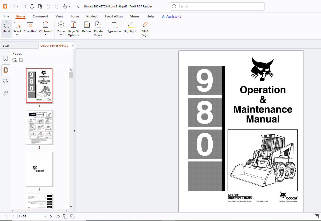This screenshot has width=321, height=221.
Task: Go to next page arrow
Action: (x=51, y=216)
